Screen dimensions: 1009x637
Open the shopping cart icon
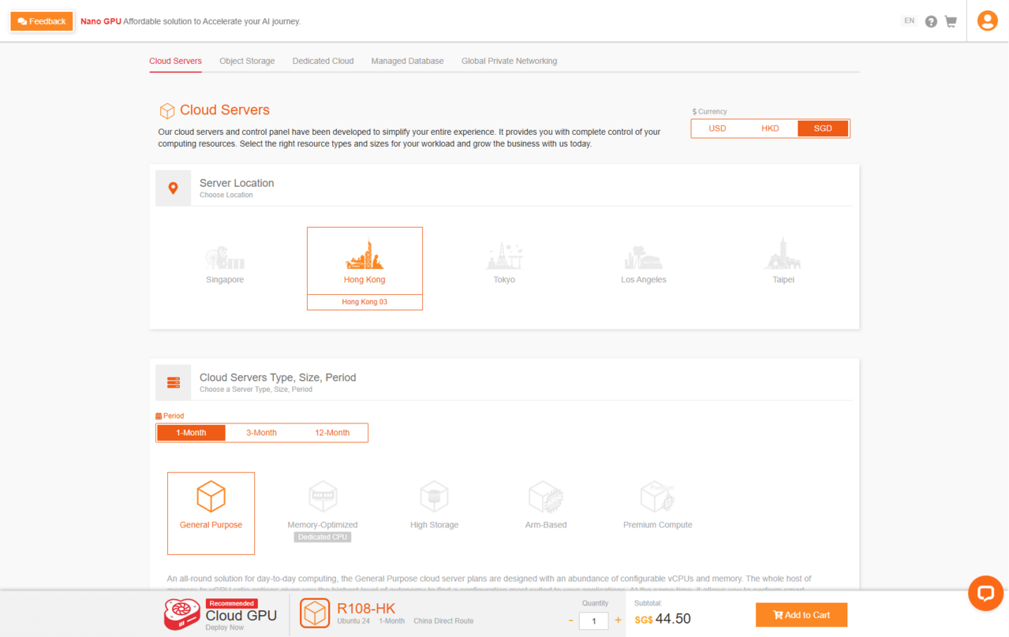pos(951,21)
